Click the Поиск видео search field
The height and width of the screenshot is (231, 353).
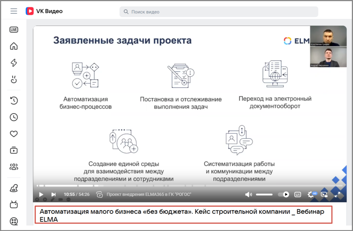[219, 12]
